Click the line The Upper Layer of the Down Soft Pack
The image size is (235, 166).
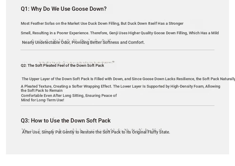click(x=128, y=79)
